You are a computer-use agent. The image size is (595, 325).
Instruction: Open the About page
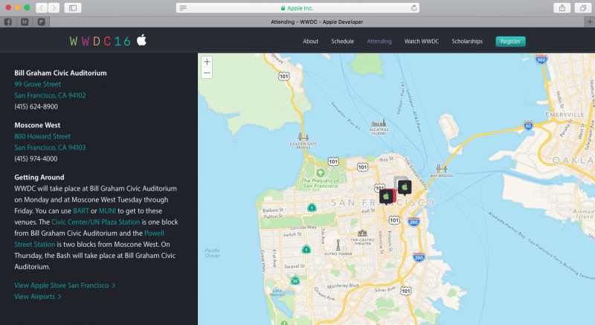click(x=310, y=42)
